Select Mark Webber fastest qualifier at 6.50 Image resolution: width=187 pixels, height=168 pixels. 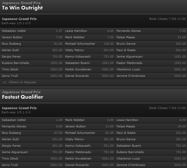coord(89,120)
